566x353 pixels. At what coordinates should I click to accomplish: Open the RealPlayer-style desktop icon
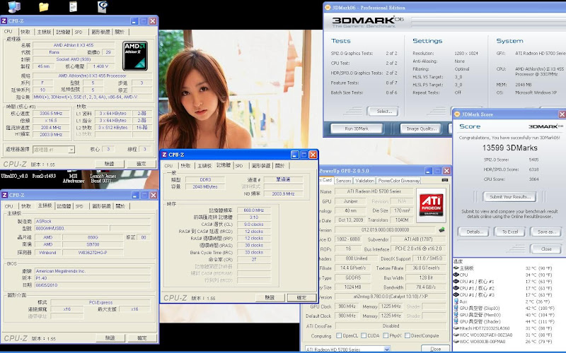point(103,6)
